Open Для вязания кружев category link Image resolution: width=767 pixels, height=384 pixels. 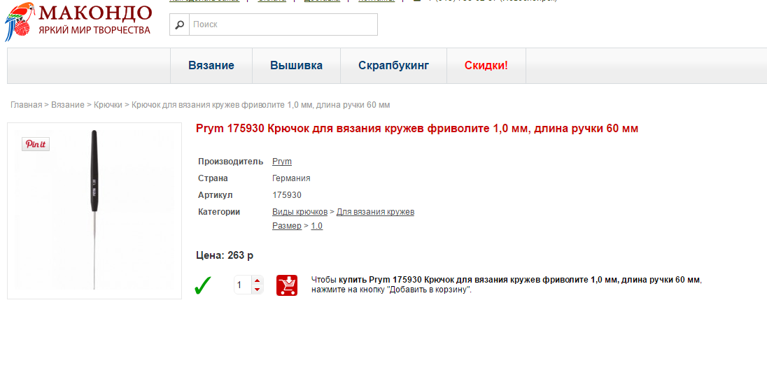375,212
